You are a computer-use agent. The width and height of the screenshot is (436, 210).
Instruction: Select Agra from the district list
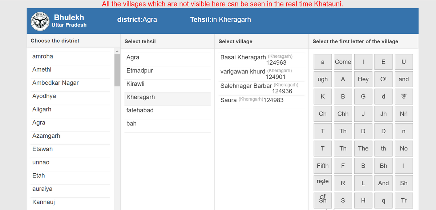(39, 122)
